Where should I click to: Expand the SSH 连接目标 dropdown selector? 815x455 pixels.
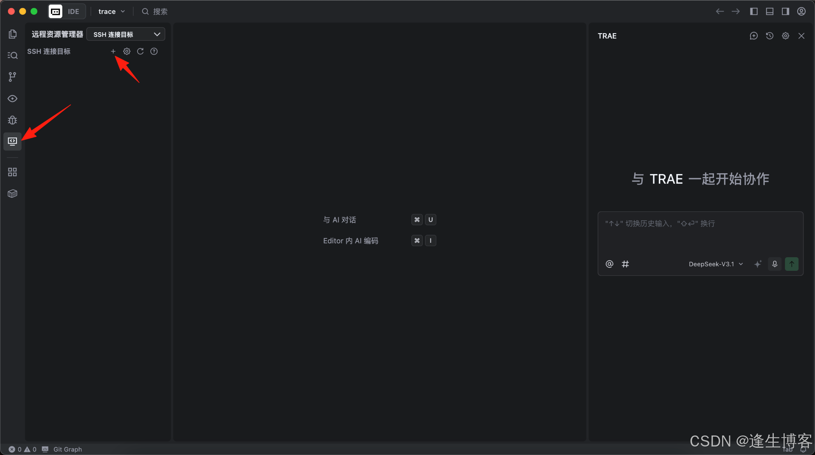pos(126,34)
